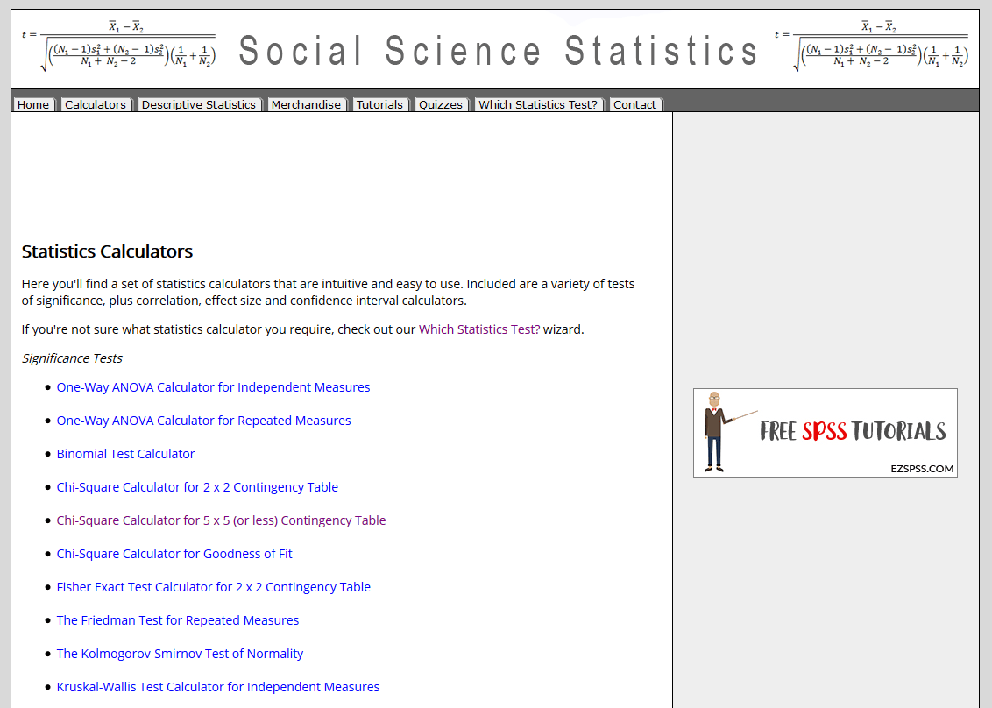Screen dimensions: 992x708
Task: Open the Merchandise menu tab
Action: click(306, 105)
